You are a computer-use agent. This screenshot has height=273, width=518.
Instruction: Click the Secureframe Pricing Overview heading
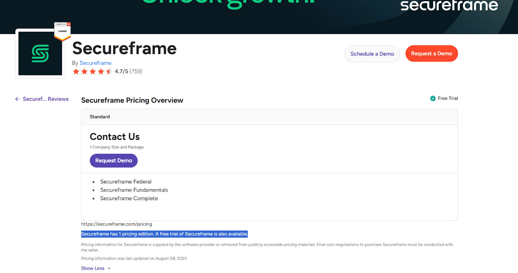[132, 100]
